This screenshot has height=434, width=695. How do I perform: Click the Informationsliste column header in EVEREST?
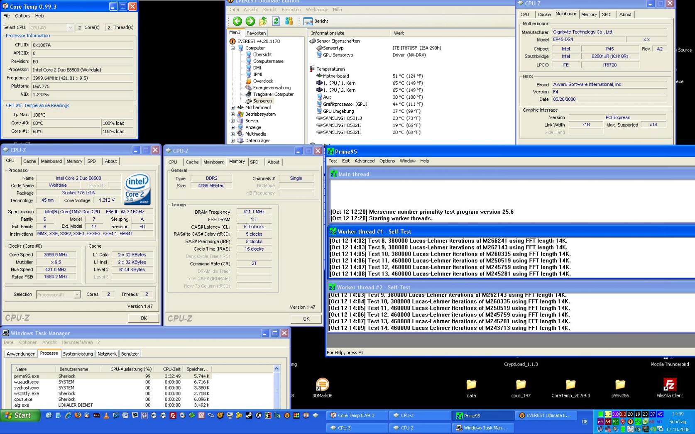pyautogui.click(x=349, y=33)
